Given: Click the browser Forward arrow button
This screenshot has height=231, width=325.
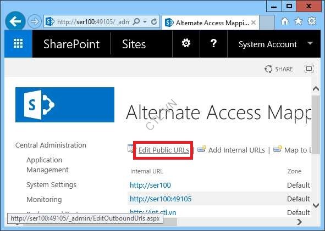Looking at the screenshot, I should click(35, 21).
